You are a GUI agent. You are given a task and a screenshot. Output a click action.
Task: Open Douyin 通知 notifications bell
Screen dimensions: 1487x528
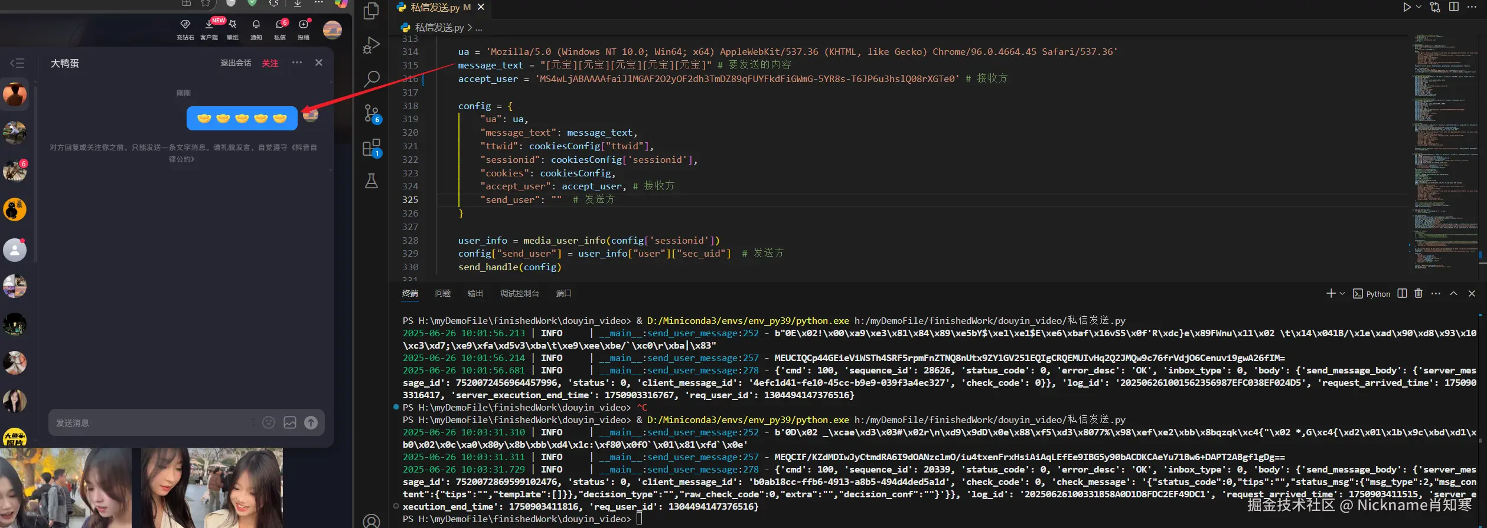pyautogui.click(x=256, y=29)
